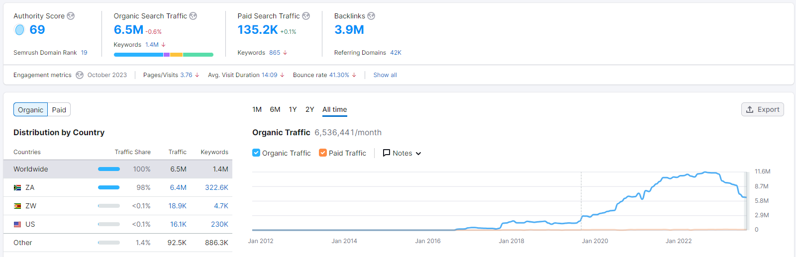The height and width of the screenshot is (257, 796).
Task: Click ZA keywords value 322.6K
Action: [216, 187]
